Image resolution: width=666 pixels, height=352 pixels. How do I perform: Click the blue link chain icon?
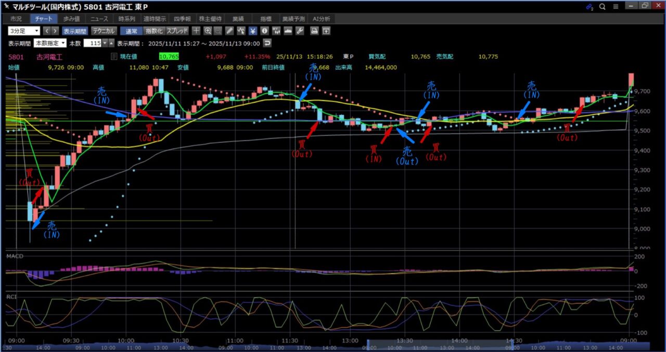pyautogui.click(x=589, y=7)
